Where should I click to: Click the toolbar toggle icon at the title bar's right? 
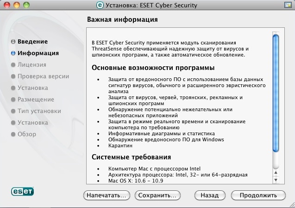point(288,5)
